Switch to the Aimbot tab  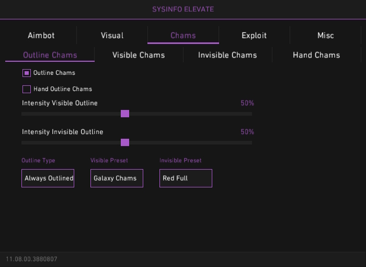point(41,36)
